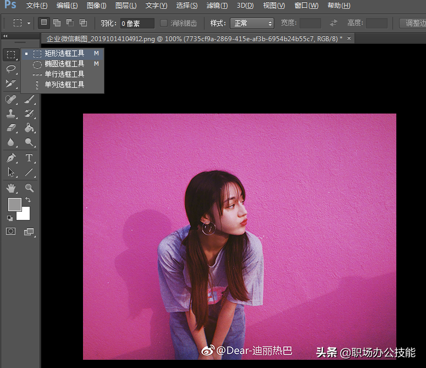Select the Rectangular Marquee tool in toolbox

click(11, 54)
